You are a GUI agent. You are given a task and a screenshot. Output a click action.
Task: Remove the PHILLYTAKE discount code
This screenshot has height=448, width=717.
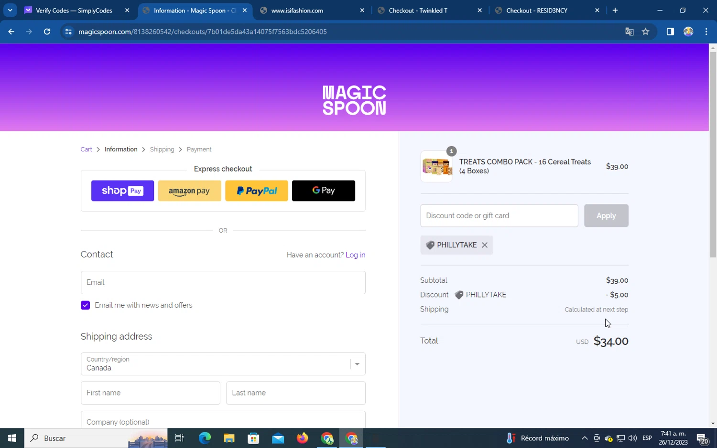[485, 245]
